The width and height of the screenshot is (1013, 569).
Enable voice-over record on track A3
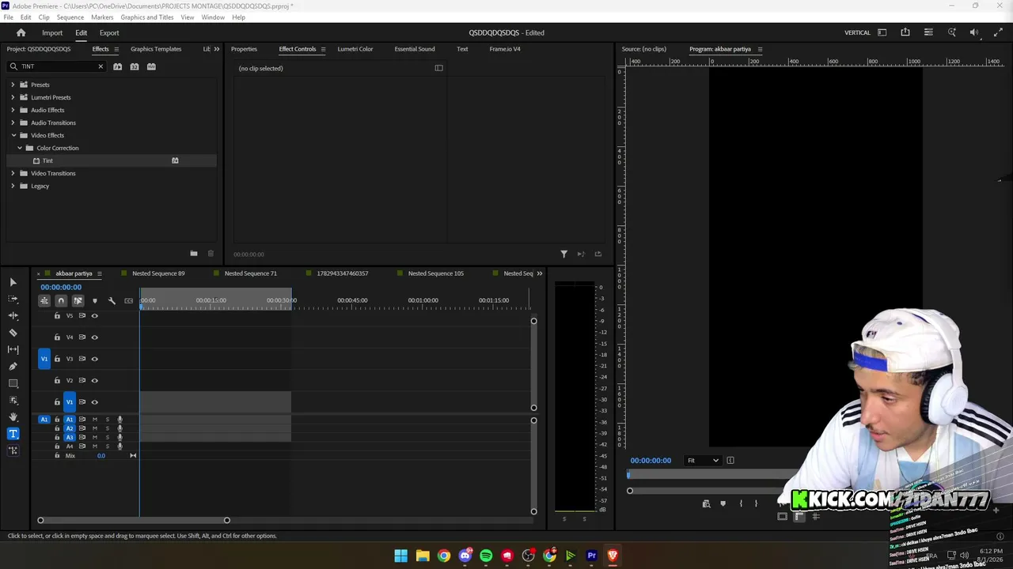120,437
